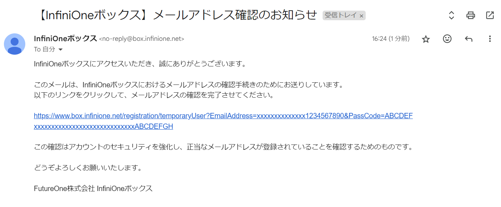This screenshot has height=207, width=501.
Task: Click the sender name InfiniOneボックス
Action: pyautogui.click(x=65, y=39)
